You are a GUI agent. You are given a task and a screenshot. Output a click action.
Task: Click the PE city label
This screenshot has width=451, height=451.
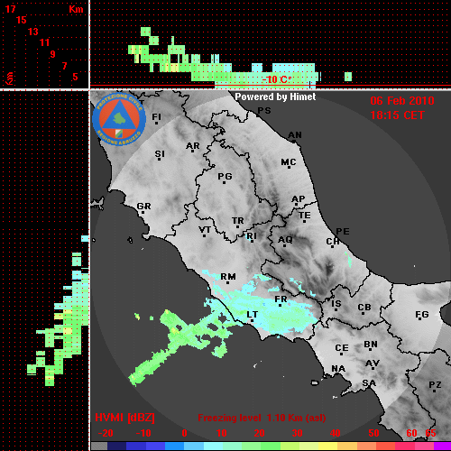(x=343, y=232)
